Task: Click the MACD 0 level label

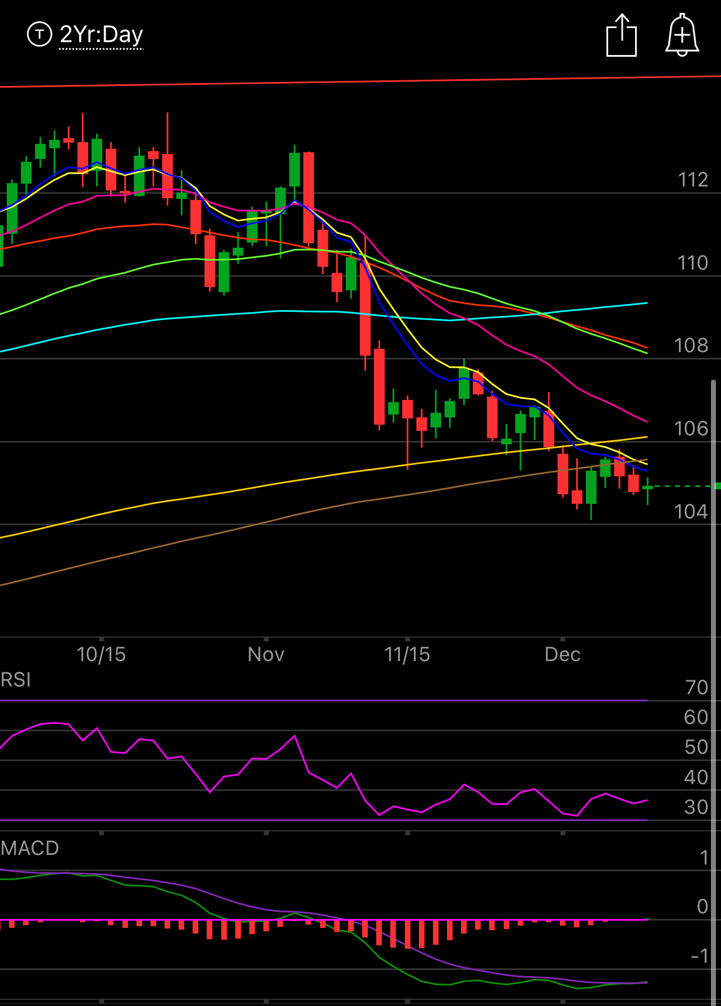Action: (x=702, y=907)
